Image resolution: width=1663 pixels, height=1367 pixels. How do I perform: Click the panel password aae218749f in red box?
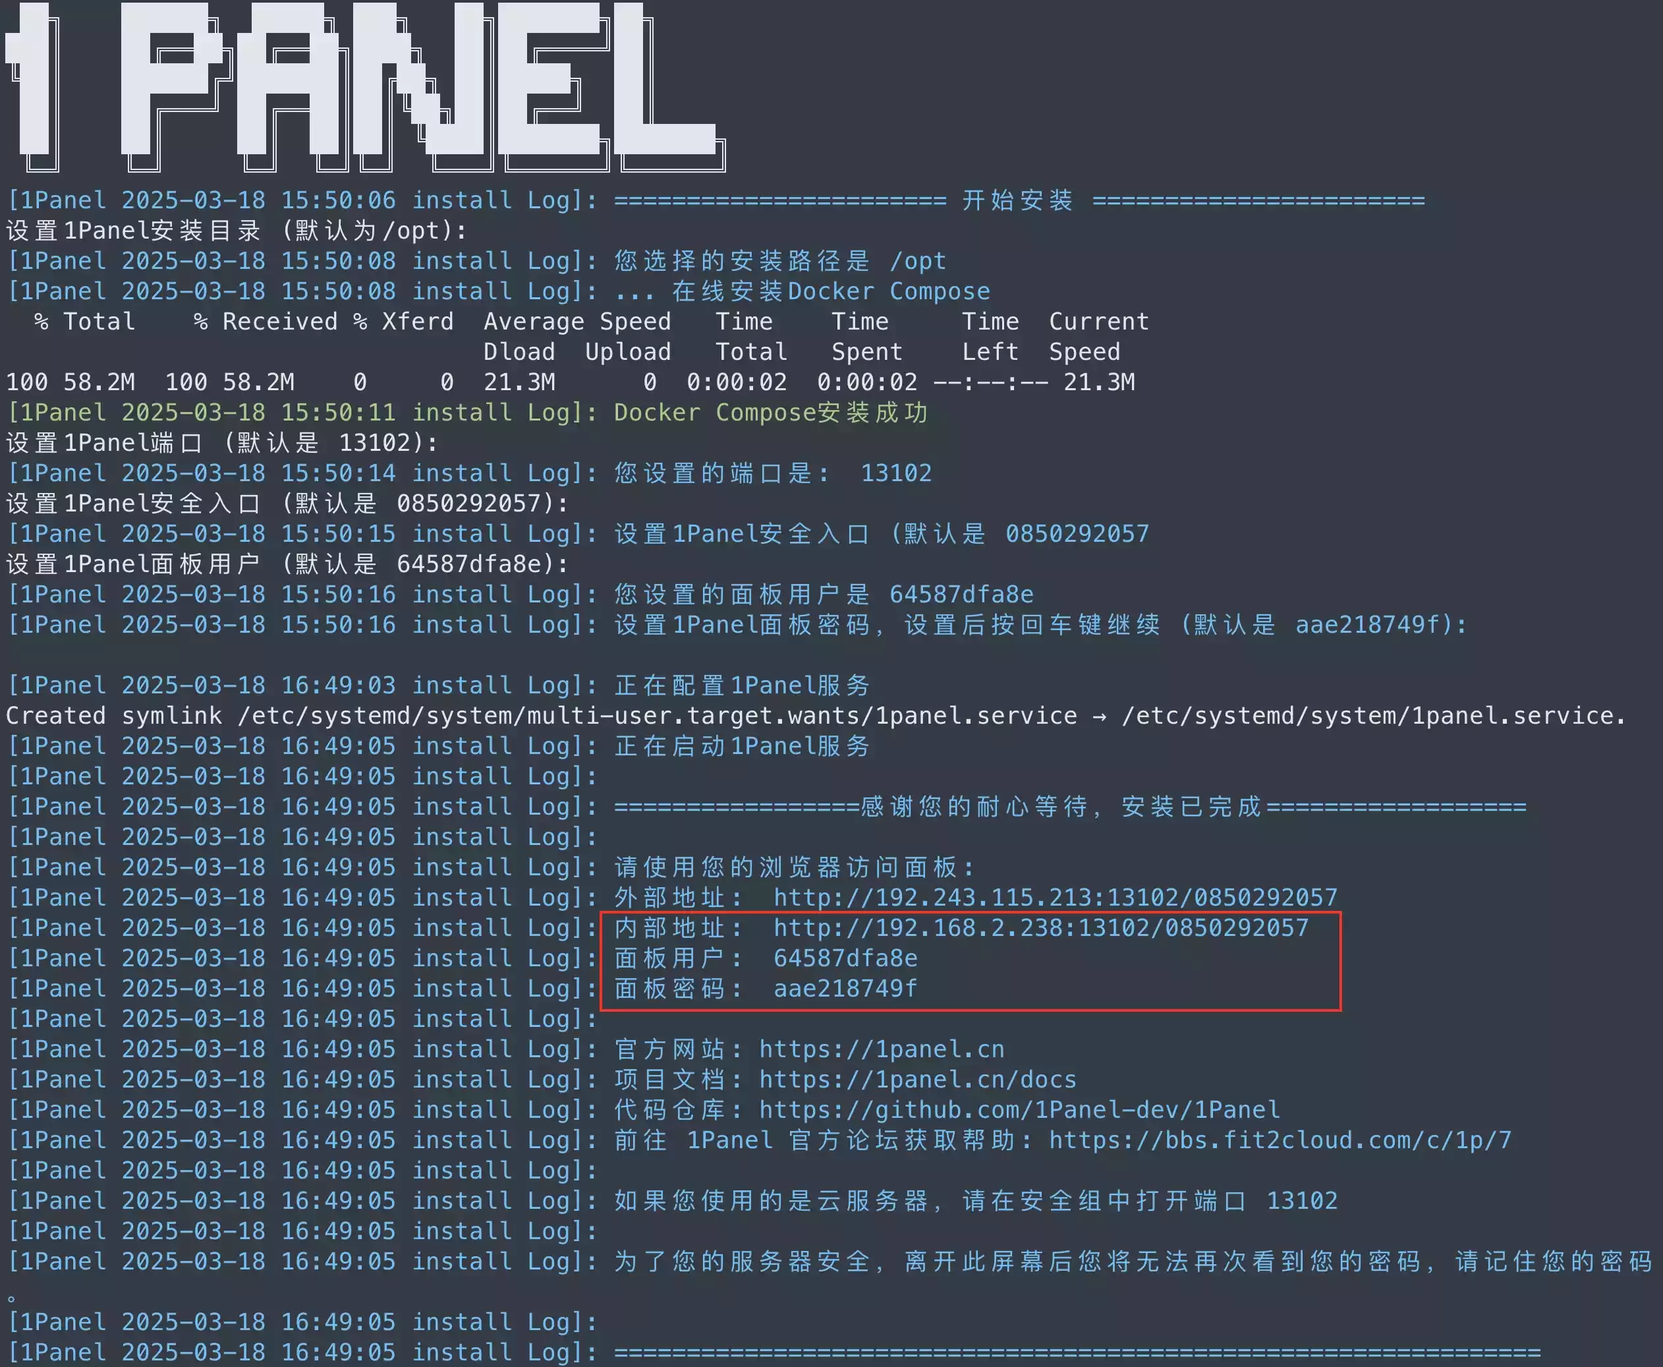845,988
